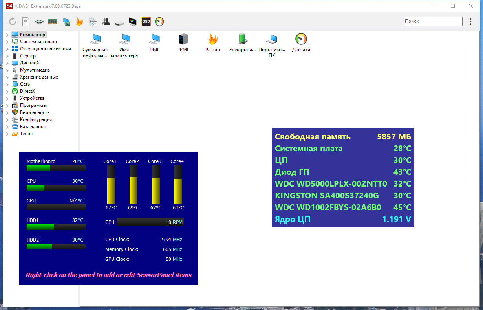Click the WDC WD1002FBYS-02A6B0 row in OSD
The width and height of the screenshot is (483, 310).
coord(343,207)
